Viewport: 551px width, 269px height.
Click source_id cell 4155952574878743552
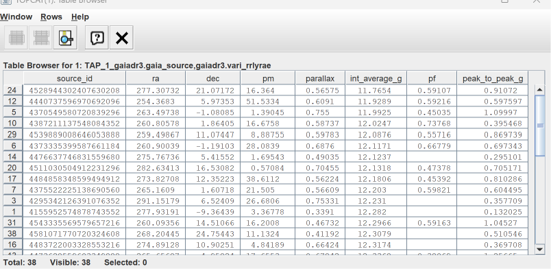pos(75,212)
